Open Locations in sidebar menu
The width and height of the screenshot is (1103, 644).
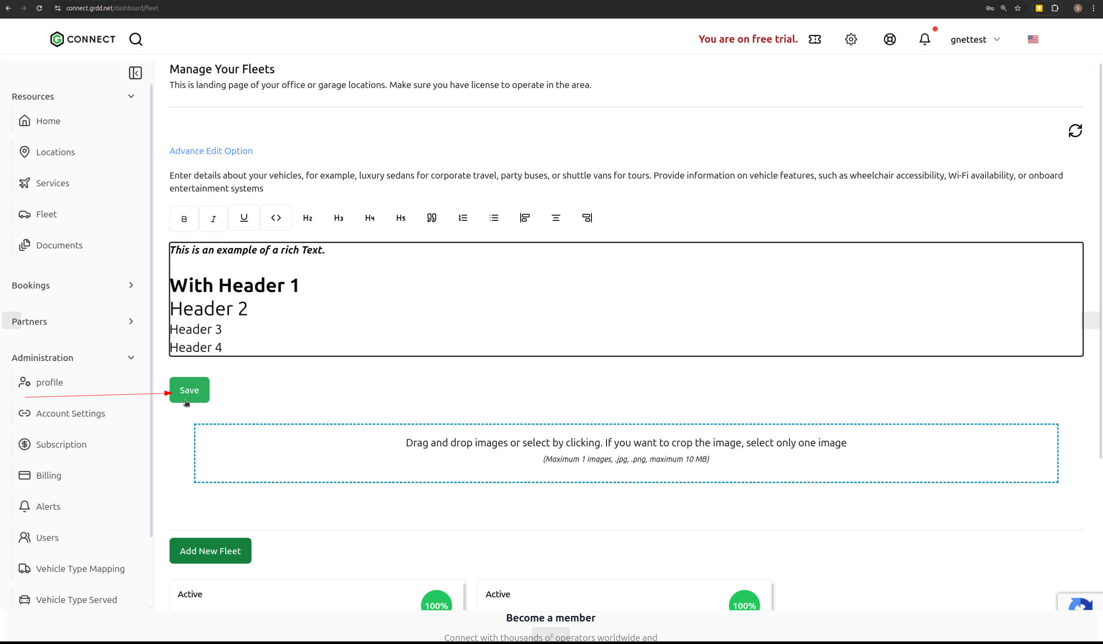click(x=55, y=152)
